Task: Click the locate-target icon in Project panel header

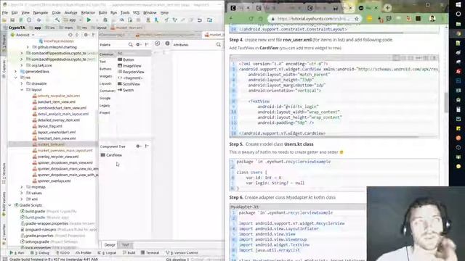Action: click(70, 35)
